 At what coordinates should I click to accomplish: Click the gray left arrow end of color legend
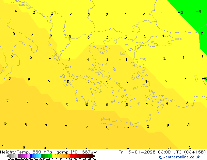coord(8,156)
